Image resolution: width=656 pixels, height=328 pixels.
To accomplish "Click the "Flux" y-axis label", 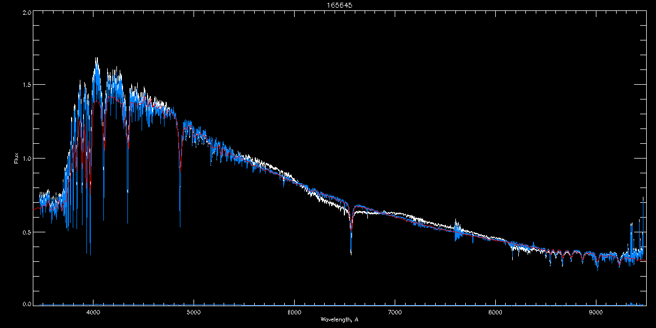I will [16, 158].
